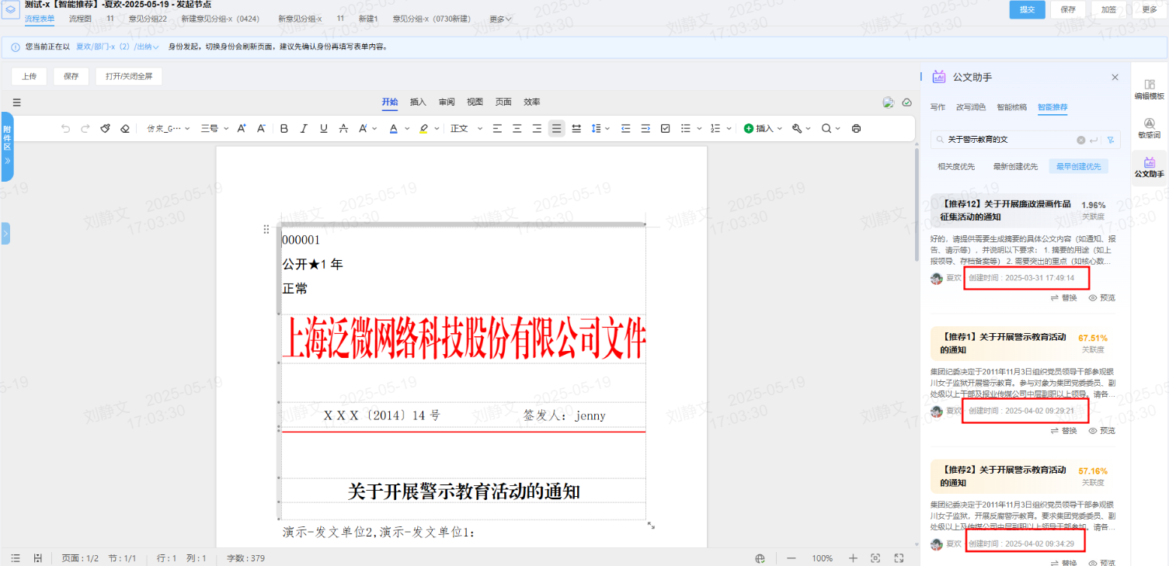The height and width of the screenshot is (566, 1169).
Task: Select 最新创建优先 sort option
Action: pyautogui.click(x=1015, y=166)
